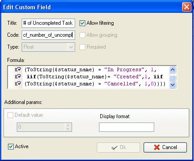
Task: Click the word-wrap icon on third formula line
Action: click(x=18, y=84)
